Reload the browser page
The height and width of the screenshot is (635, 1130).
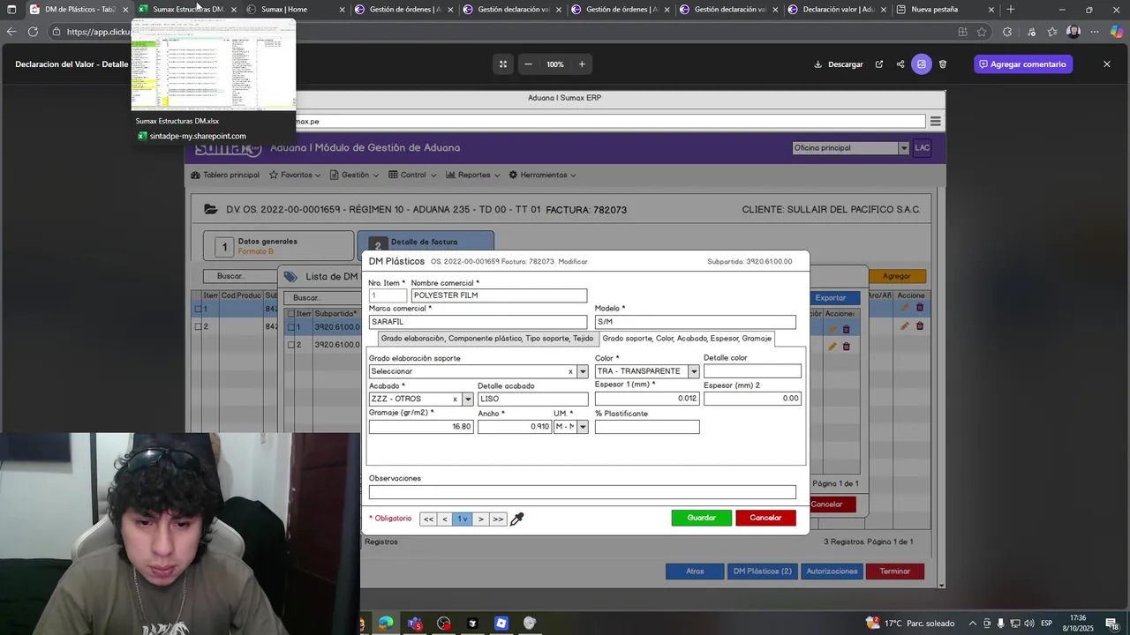(33, 32)
